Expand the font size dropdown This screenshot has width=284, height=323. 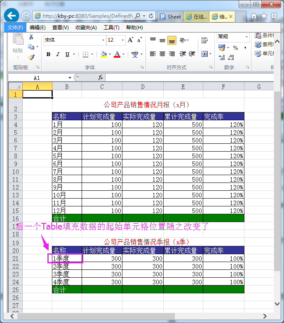pyautogui.click(x=122, y=40)
